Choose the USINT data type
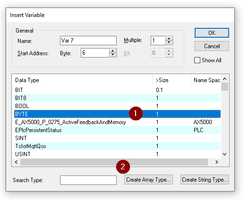248x200 pixels. pos(117,154)
